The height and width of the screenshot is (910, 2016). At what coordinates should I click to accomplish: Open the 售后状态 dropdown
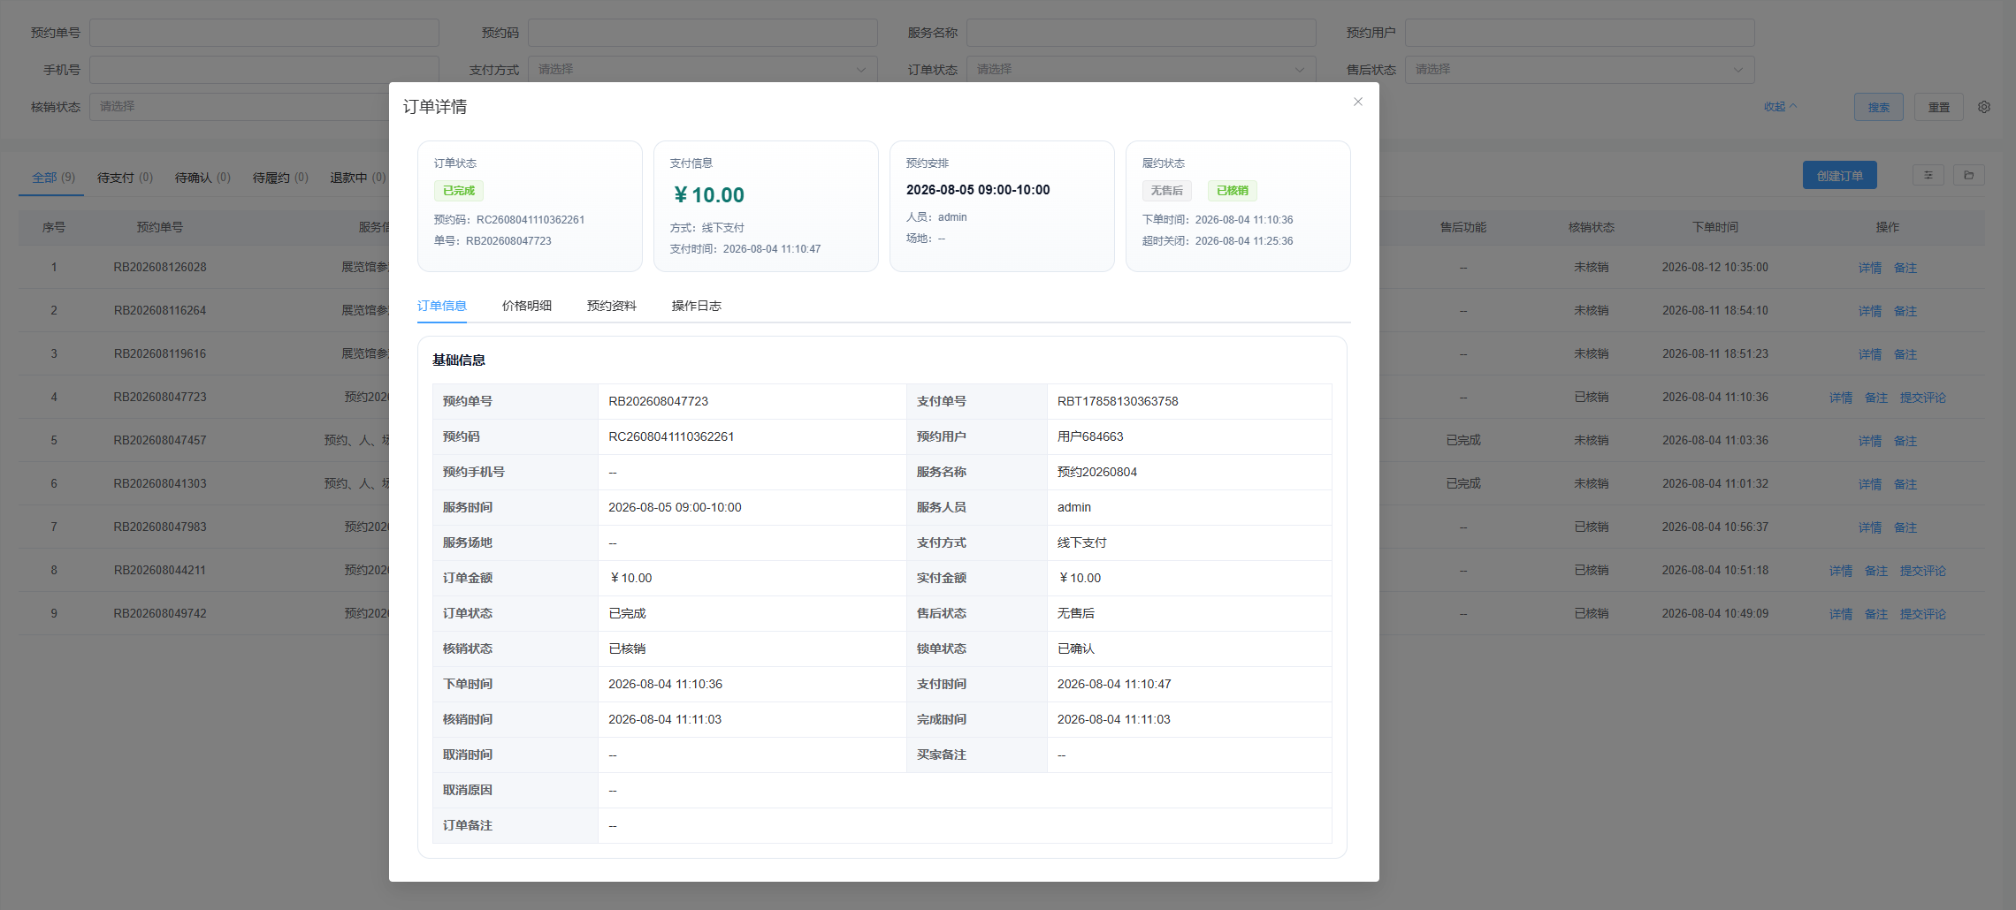(1579, 70)
